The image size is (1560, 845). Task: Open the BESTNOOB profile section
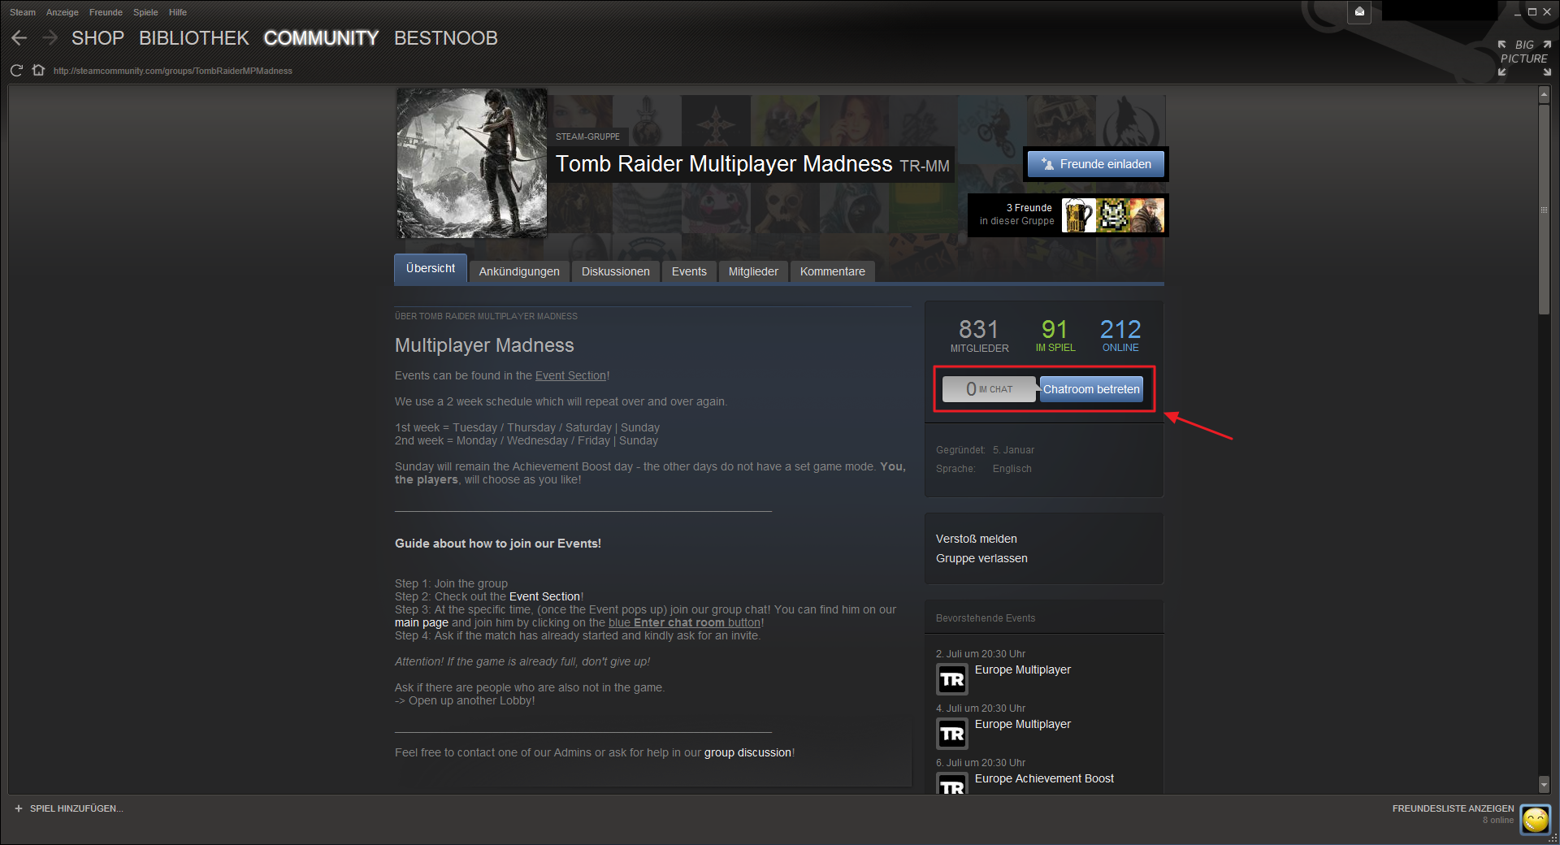(x=446, y=38)
